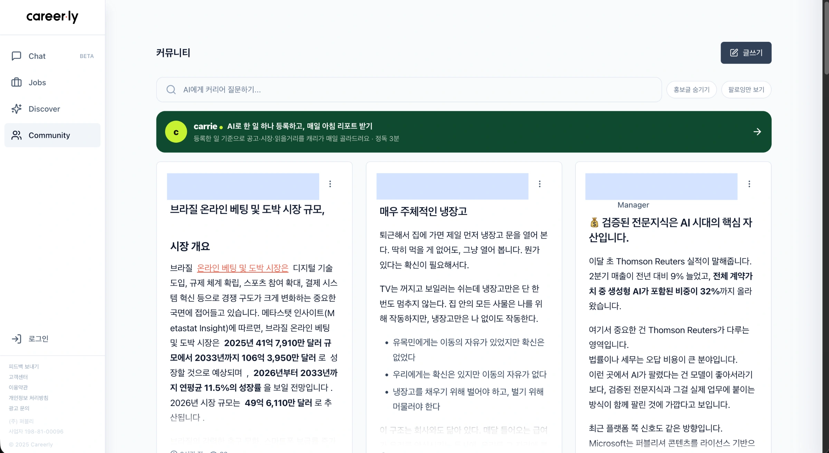
Task: Click the bullet 유목민에게는 이동의 자유가 있었지만
Action: [x=468, y=350]
